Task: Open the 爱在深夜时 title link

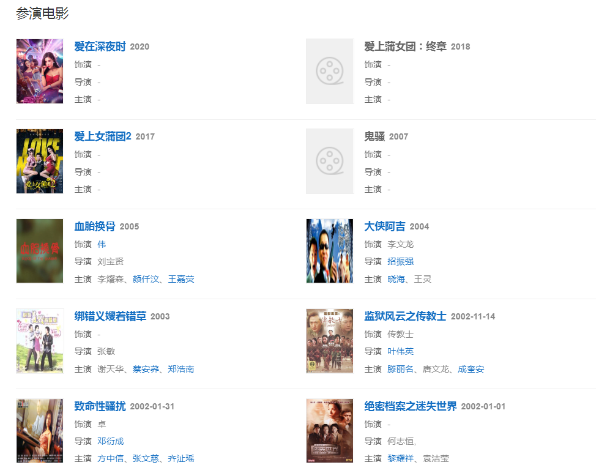Action: pos(100,47)
